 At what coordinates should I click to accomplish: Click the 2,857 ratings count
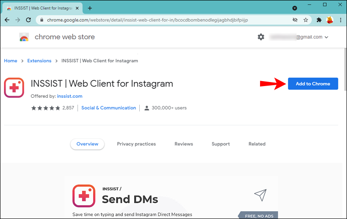pyautogui.click(x=68, y=108)
